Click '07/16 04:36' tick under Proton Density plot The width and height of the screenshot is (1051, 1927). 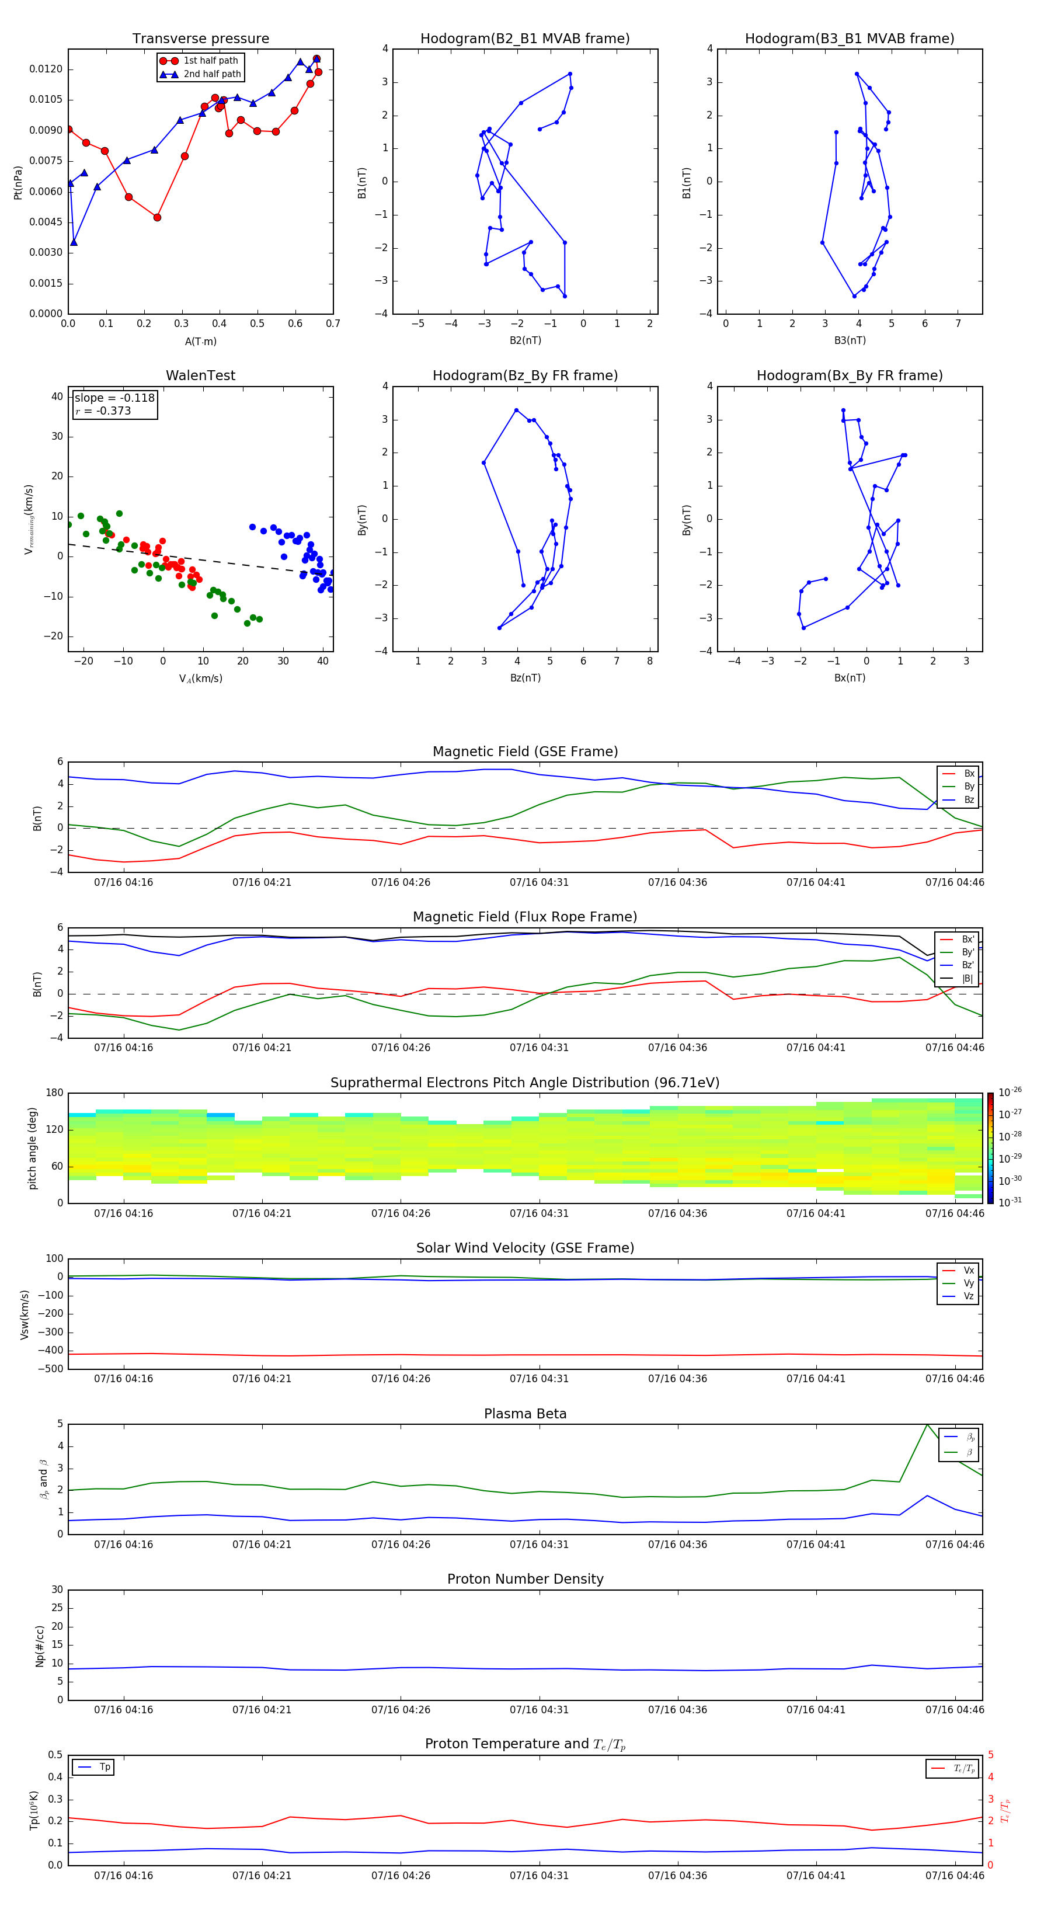678,1709
